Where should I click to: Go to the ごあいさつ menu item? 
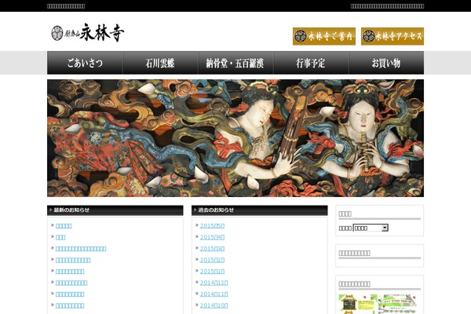pos(85,63)
